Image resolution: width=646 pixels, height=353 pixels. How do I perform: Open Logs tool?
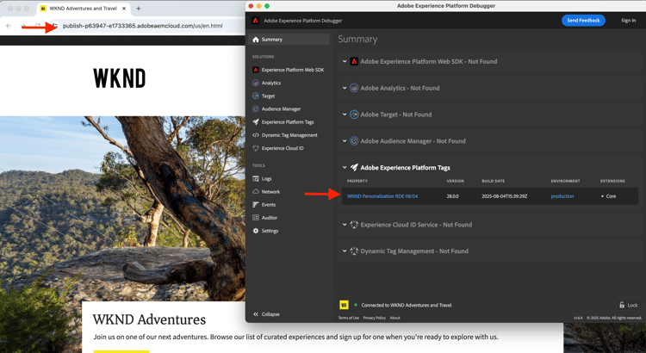pos(266,179)
